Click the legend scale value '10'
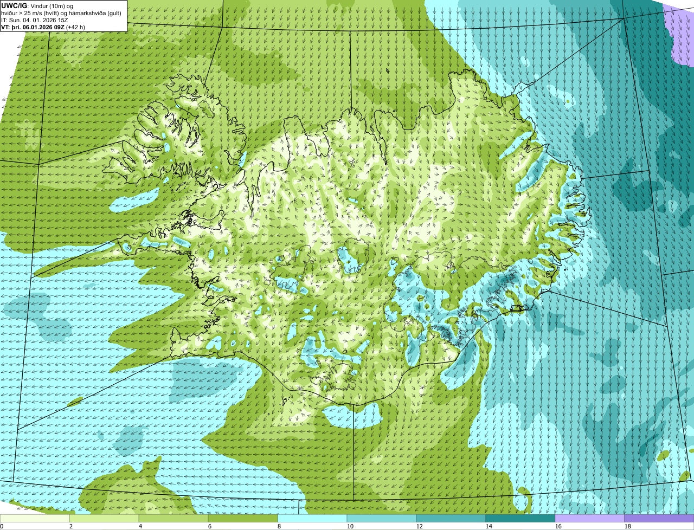This screenshot has height=530, width=694. click(350, 526)
